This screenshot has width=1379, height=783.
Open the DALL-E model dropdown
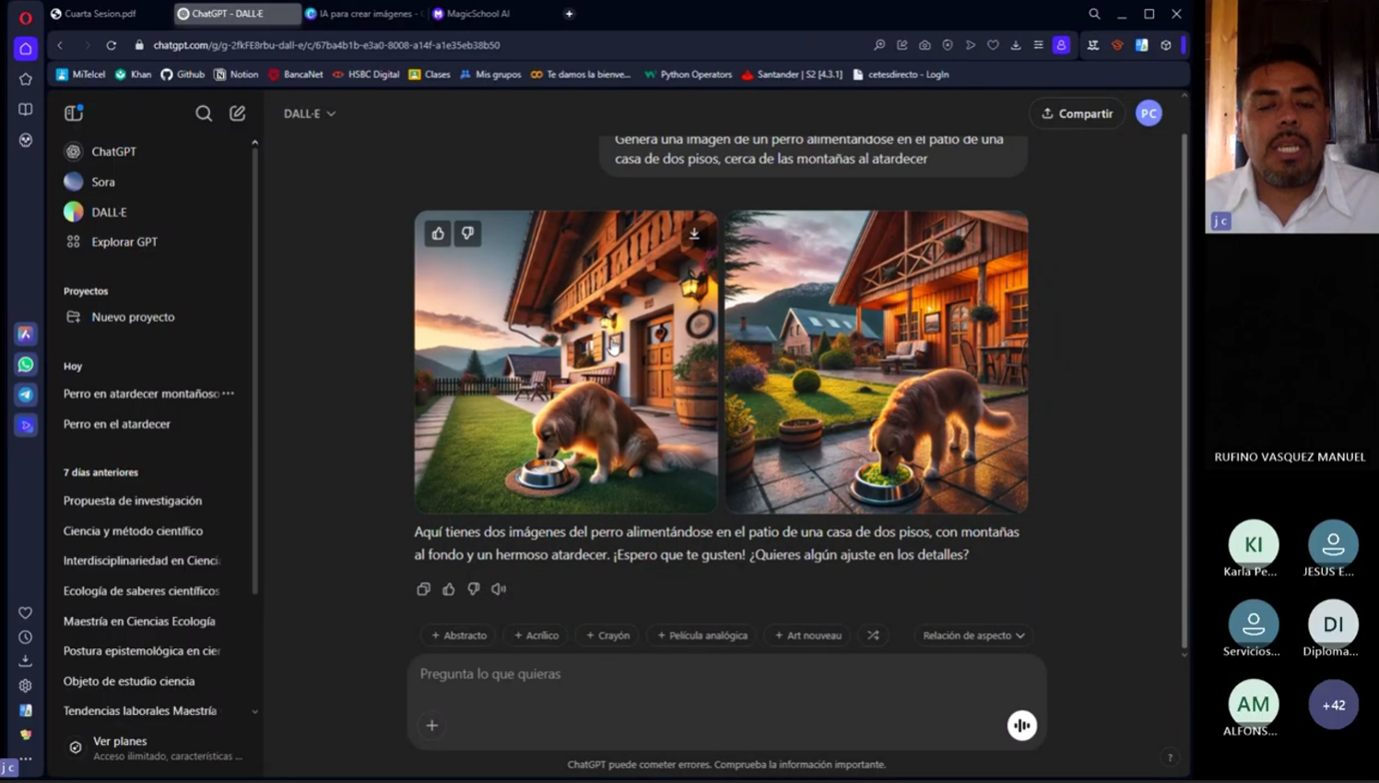tap(310, 113)
